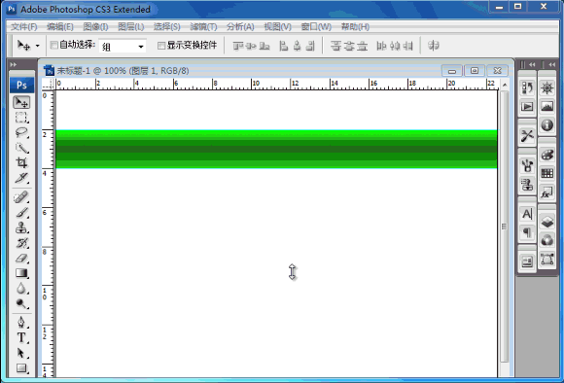Activate the Eraser tool
The image size is (564, 383).
21,258
